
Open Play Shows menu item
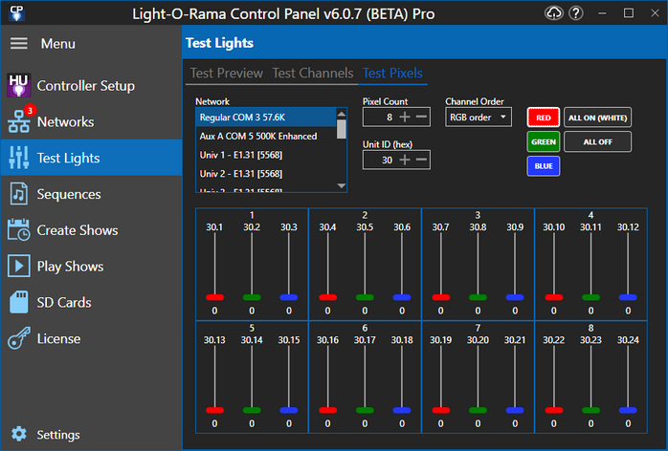(x=91, y=267)
